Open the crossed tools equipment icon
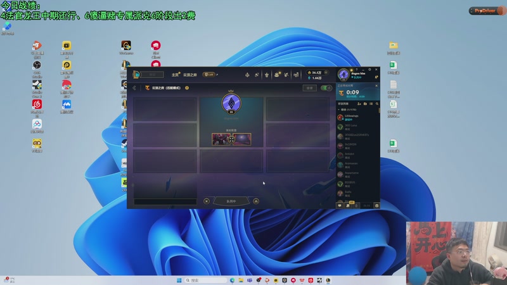 point(286,75)
